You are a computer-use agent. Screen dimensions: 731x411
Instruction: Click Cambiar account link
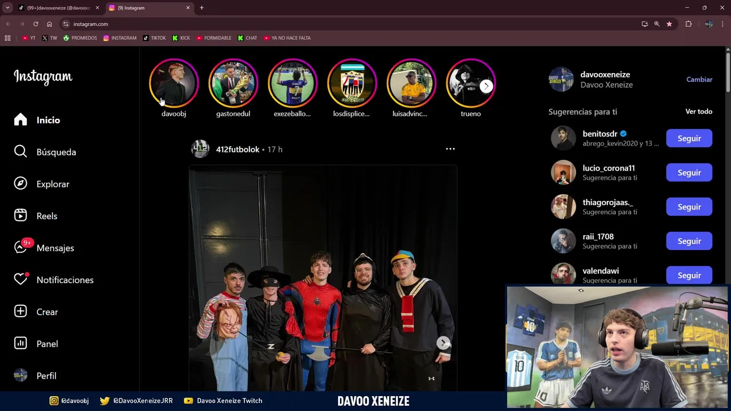[x=699, y=79]
